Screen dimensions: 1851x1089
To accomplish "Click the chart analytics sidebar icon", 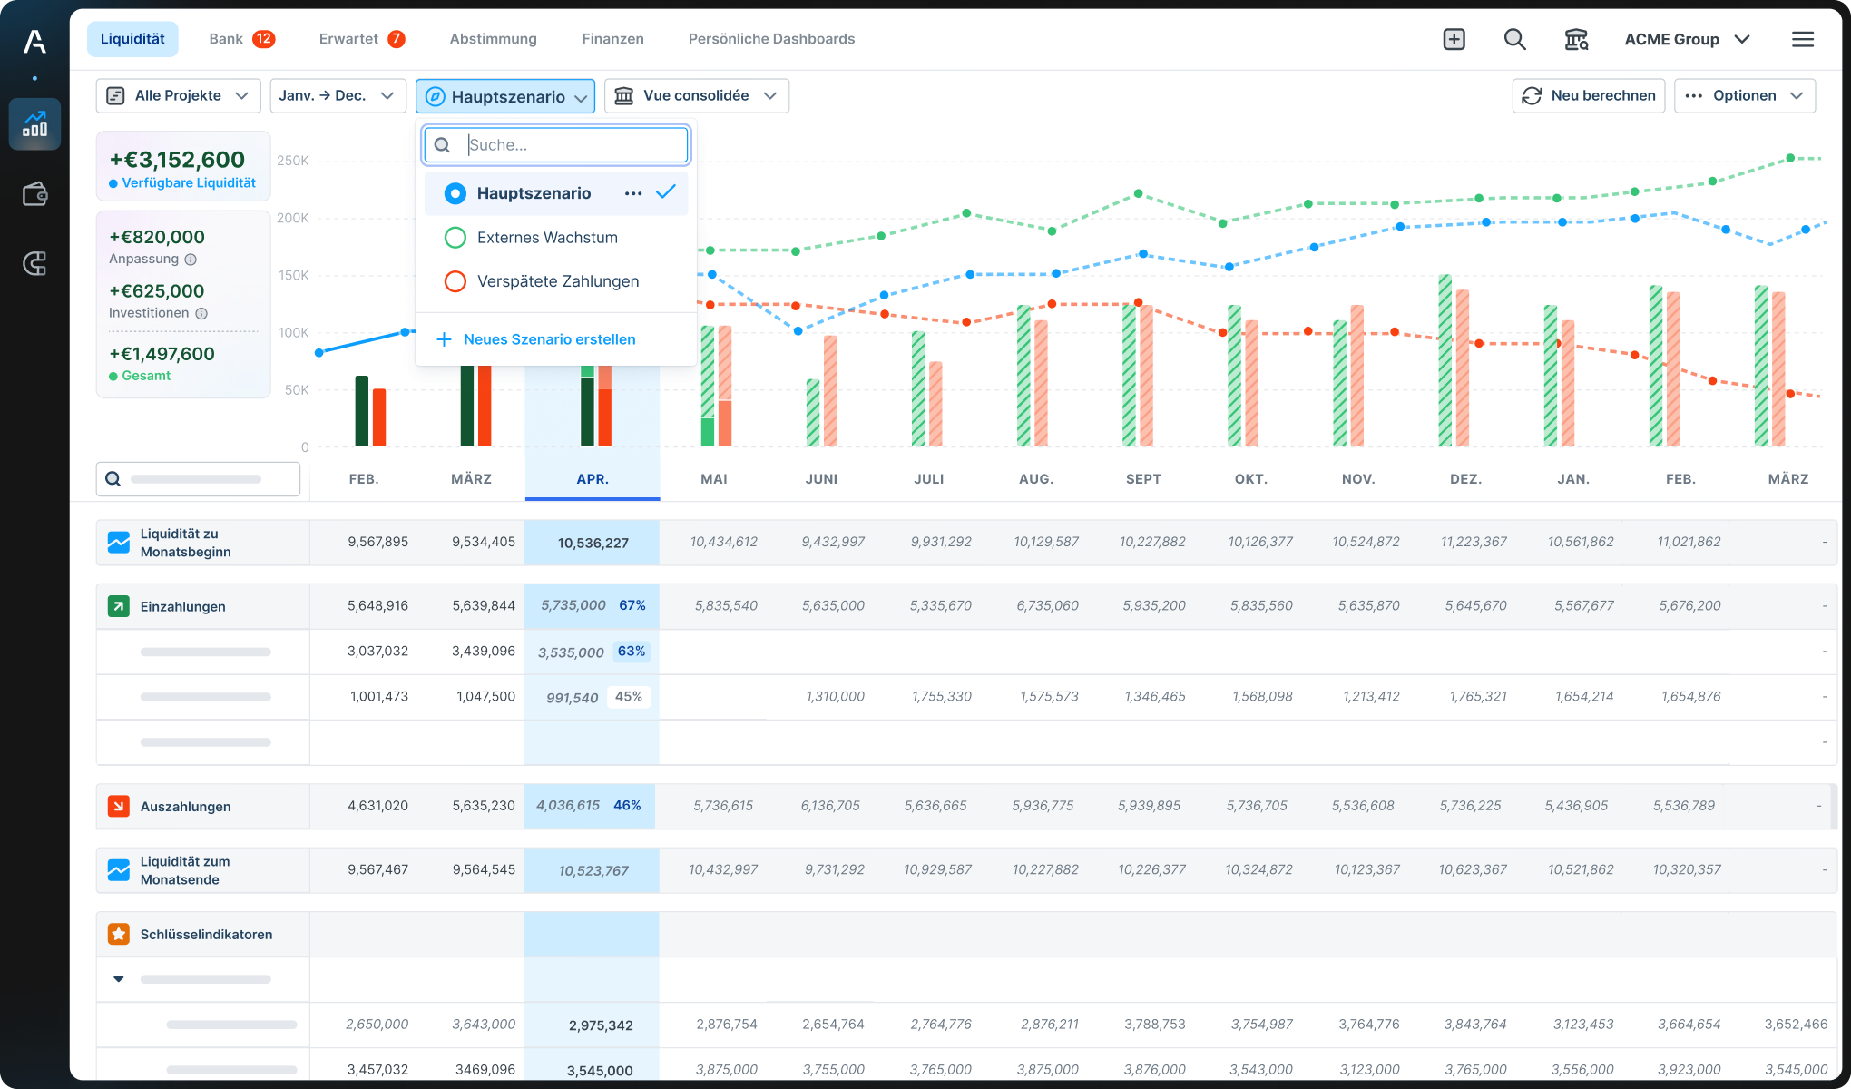I will [x=34, y=123].
